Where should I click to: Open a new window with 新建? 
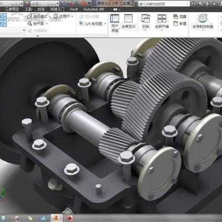coord(180,23)
